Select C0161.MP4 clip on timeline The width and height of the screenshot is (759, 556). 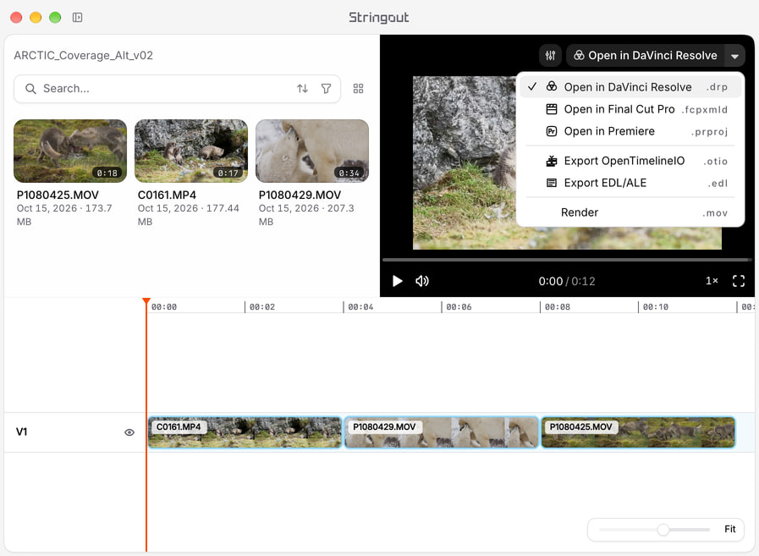point(245,432)
